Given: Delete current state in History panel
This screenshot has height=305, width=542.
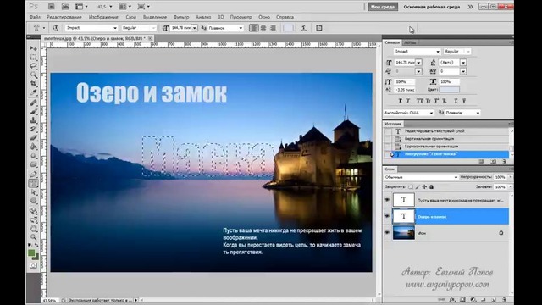Looking at the screenshot, I should [x=505, y=162].
